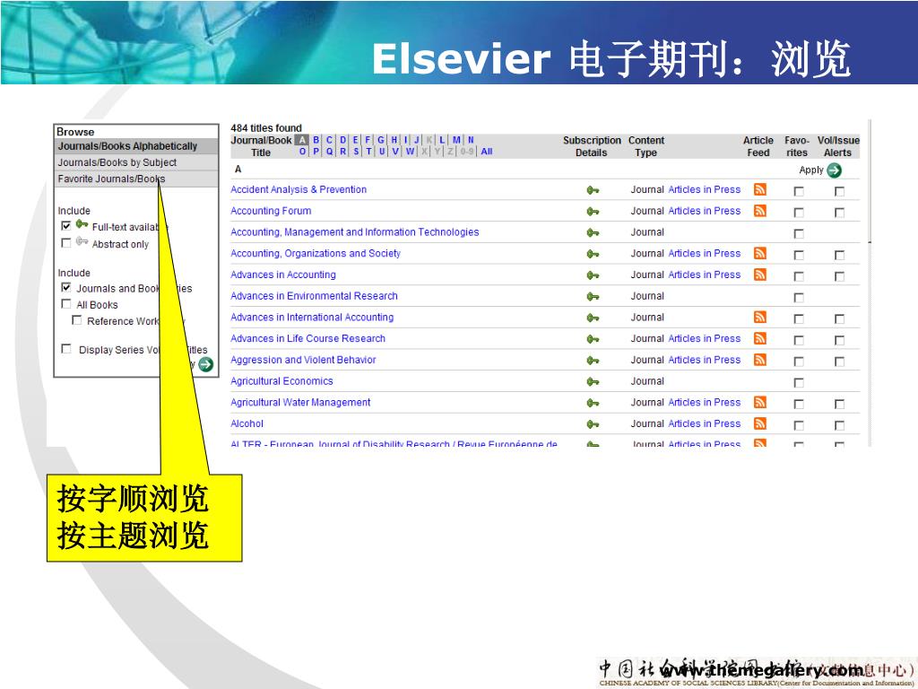Enable All Books checkbox
918x689 pixels.
click(x=66, y=303)
